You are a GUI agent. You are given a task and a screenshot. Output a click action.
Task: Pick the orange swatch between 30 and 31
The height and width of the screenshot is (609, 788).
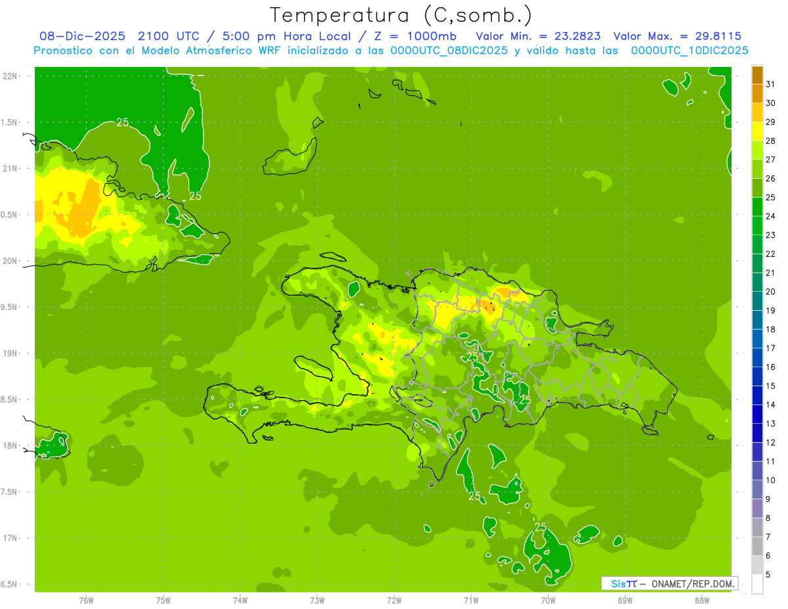pos(757,93)
